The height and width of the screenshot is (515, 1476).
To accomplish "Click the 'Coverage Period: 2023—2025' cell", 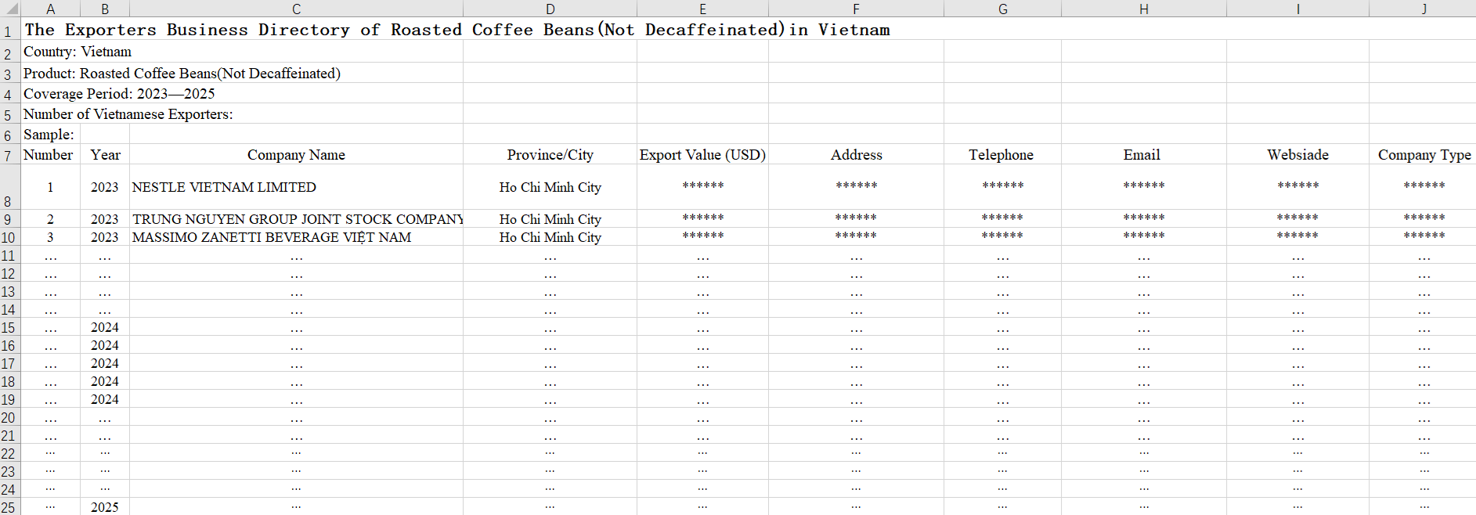I will 119,94.
